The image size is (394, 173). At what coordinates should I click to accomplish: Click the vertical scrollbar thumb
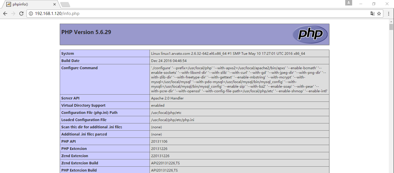click(x=391, y=27)
